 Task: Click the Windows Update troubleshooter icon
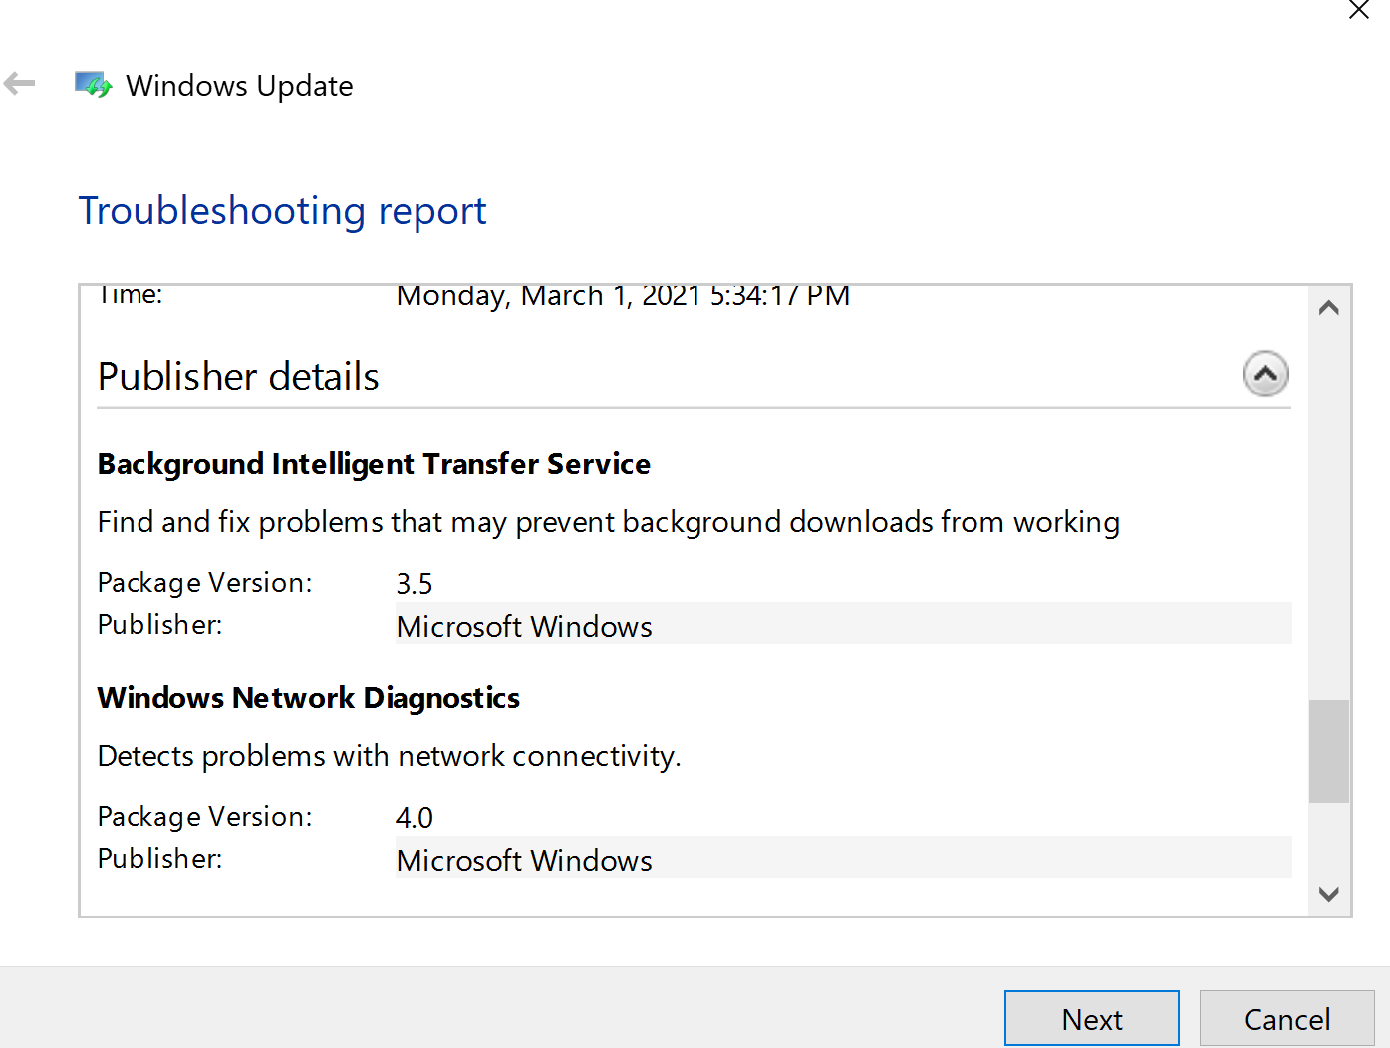(93, 85)
